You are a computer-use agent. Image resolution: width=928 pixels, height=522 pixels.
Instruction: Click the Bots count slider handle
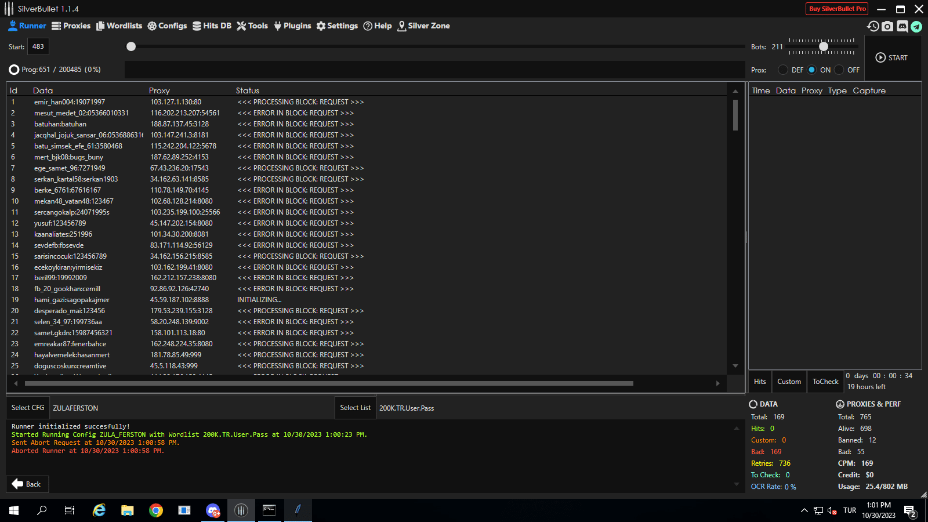tap(824, 46)
